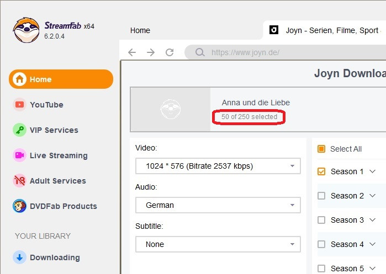The width and height of the screenshot is (386, 274).
Task: Click the browser back arrow
Action: (x=132, y=52)
